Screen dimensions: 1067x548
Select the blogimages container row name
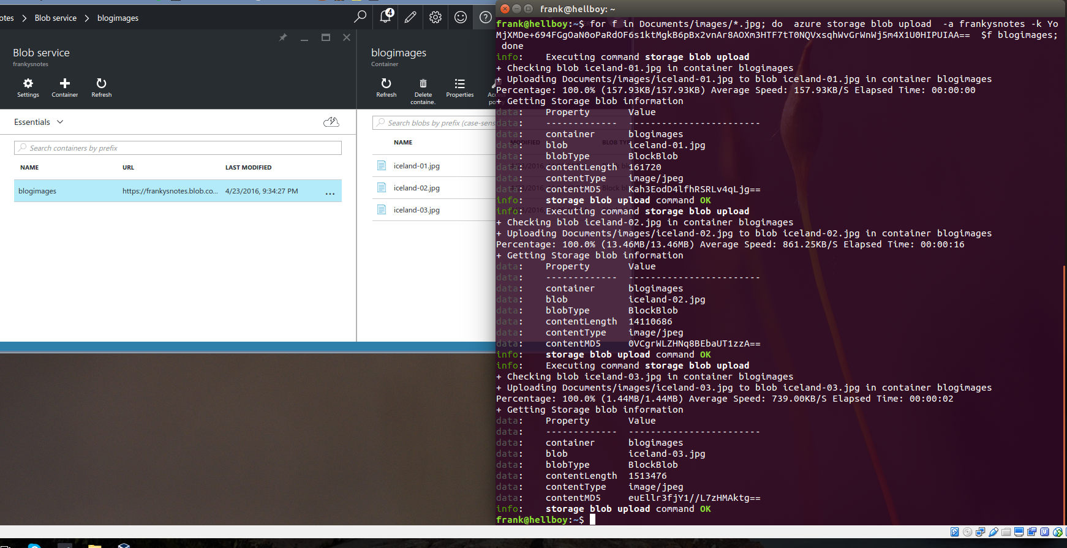[x=37, y=191]
